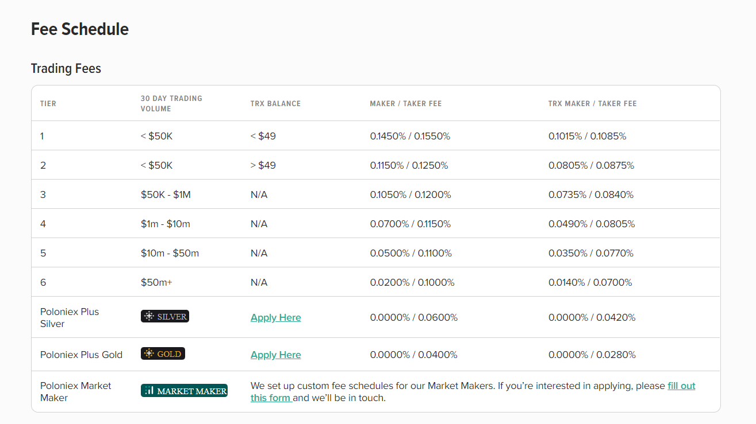The width and height of the screenshot is (756, 424).
Task: Click the Market Maker badge icon
Action: tap(184, 391)
